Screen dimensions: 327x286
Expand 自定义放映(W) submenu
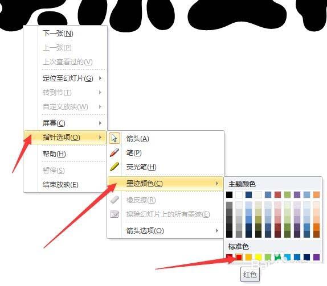tap(66, 107)
